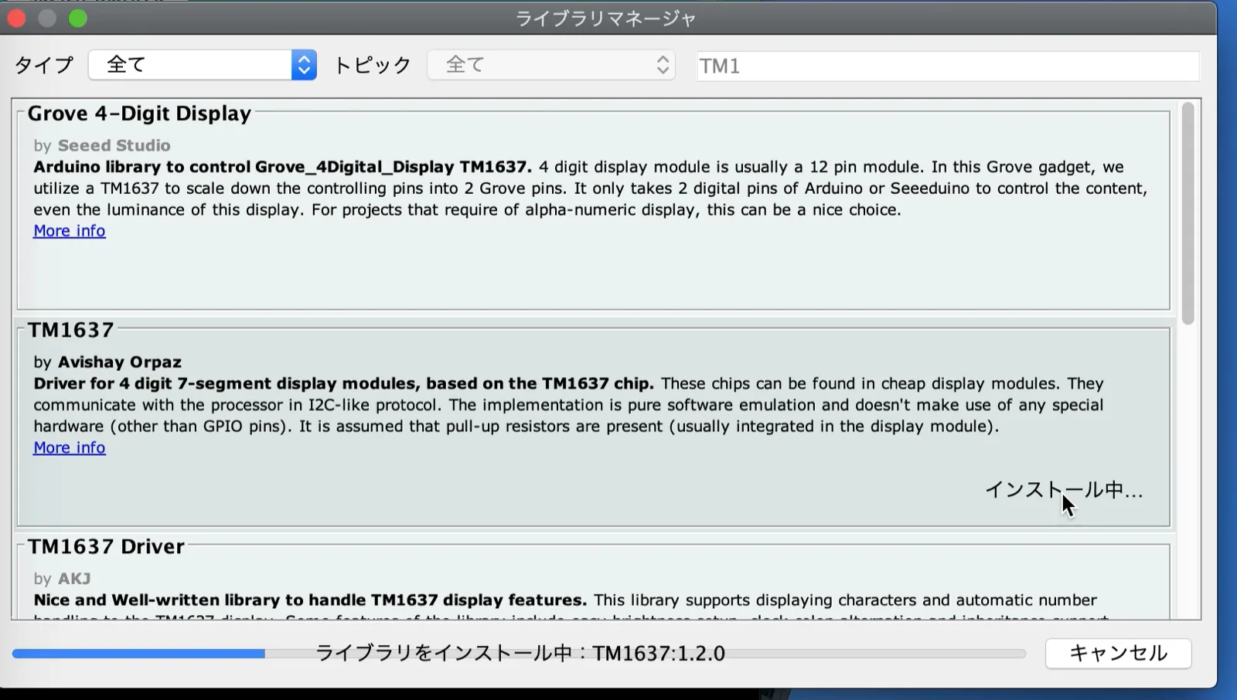Click the Avishay Orpaz author name
The image size is (1237, 700).
(x=120, y=362)
